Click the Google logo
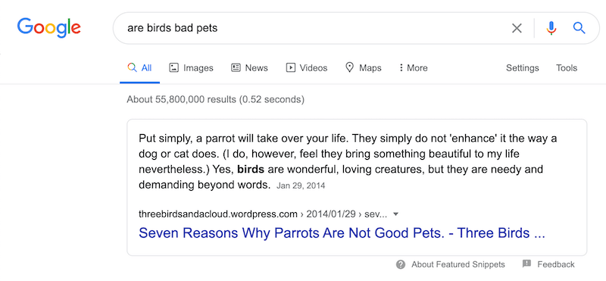The height and width of the screenshot is (281, 606). point(48,27)
